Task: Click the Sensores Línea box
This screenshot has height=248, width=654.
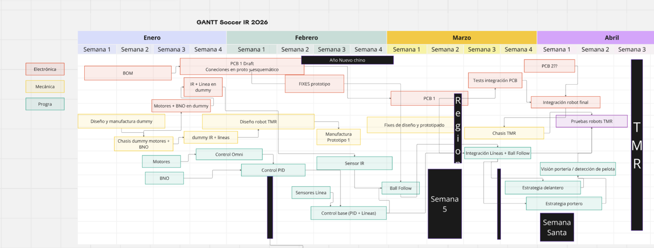Action: pyautogui.click(x=311, y=193)
